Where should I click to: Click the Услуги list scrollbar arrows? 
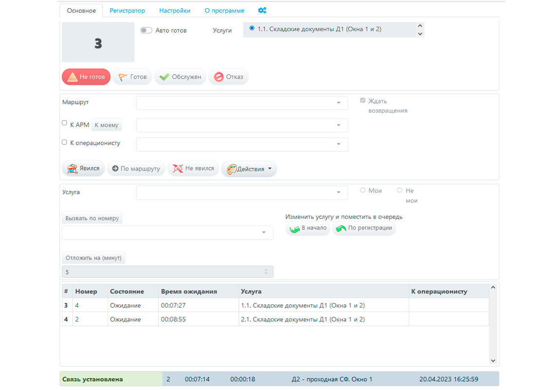[420, 30]
